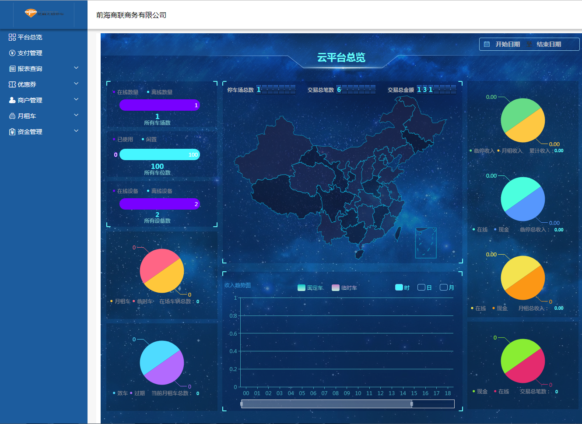This screenshot has width=582, height=424.
Task: Click the 交易总金额 counter label
Action: [x=401, y=90]
